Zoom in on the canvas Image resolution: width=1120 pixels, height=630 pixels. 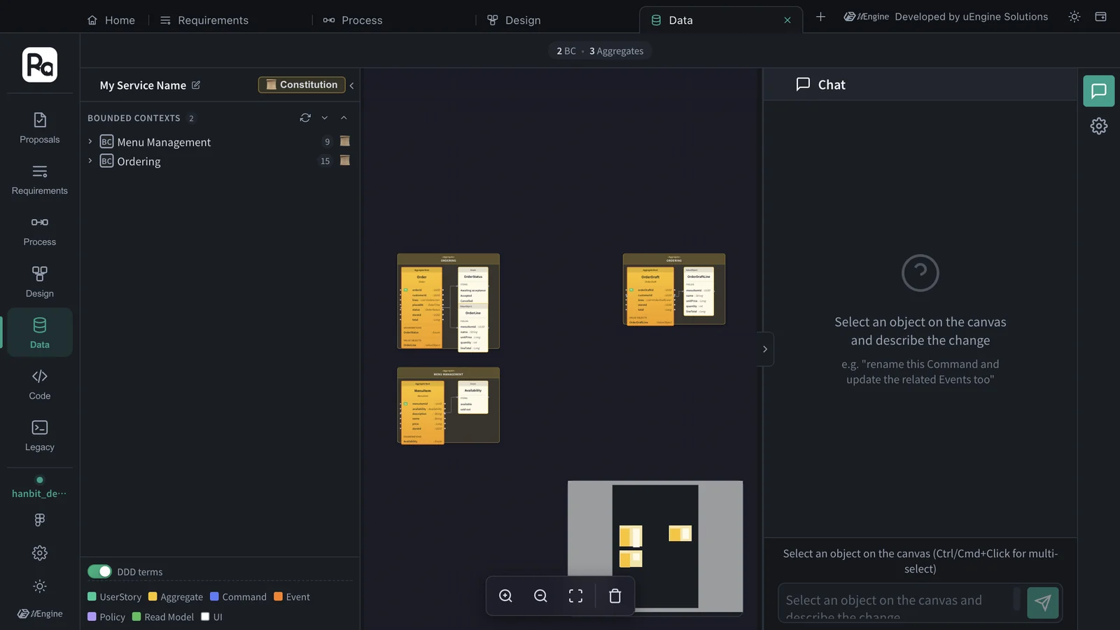tap(505, 596)
